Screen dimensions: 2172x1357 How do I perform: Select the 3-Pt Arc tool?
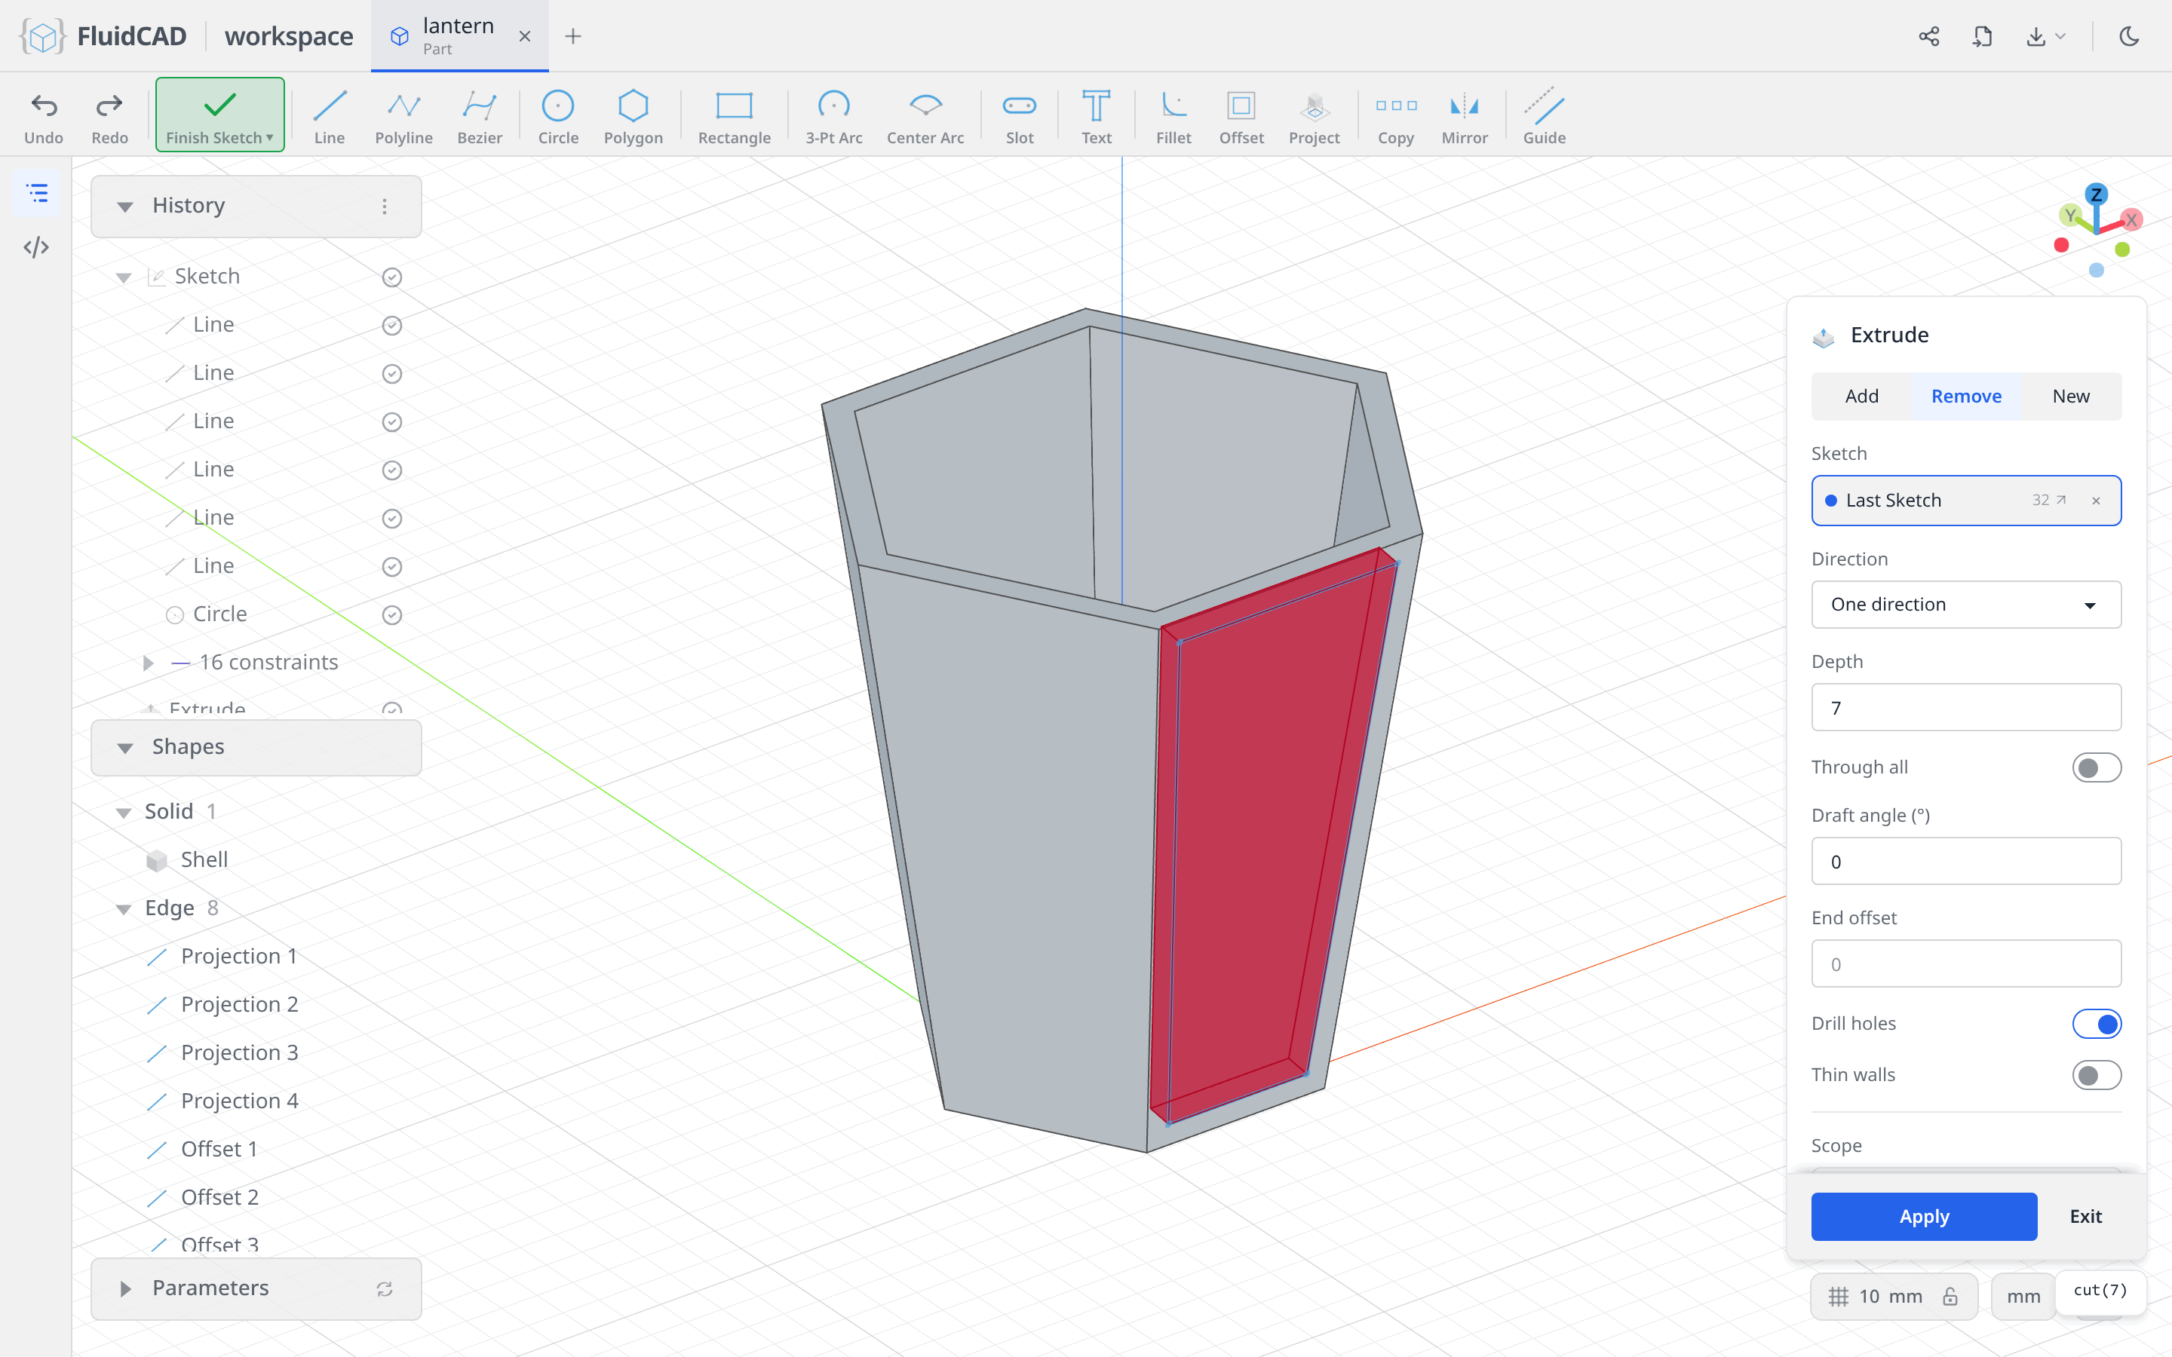[x=834, y=116]
